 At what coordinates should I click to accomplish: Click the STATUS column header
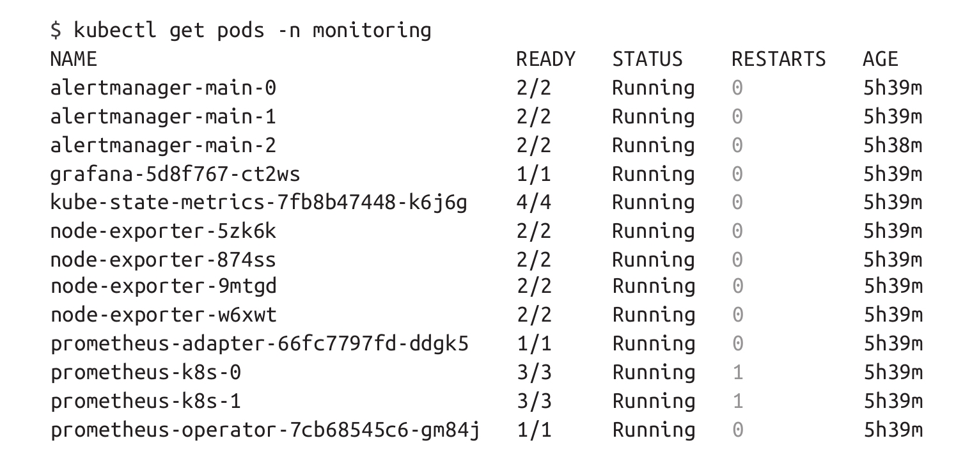(647, 59)
